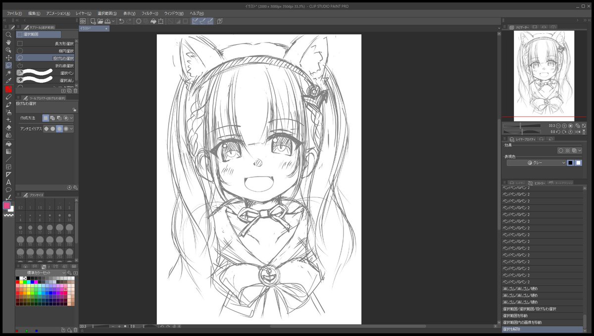The image size is (594, 336).
Task: Select 折れ線選択 sub tool
Action: (x=45, y=65)
